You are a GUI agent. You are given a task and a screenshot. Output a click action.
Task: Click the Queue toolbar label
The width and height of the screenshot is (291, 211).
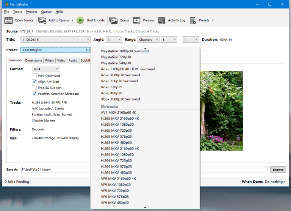point(124,20)
